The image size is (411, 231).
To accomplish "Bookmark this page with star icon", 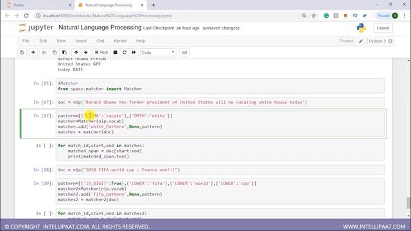I will pyautogui.click(x=313, y=15).
